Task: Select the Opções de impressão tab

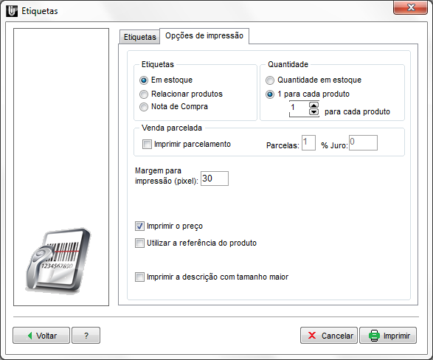Action: point(204,36)
